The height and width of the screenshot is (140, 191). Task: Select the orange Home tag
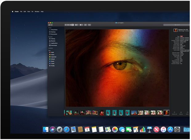[52, 54]
